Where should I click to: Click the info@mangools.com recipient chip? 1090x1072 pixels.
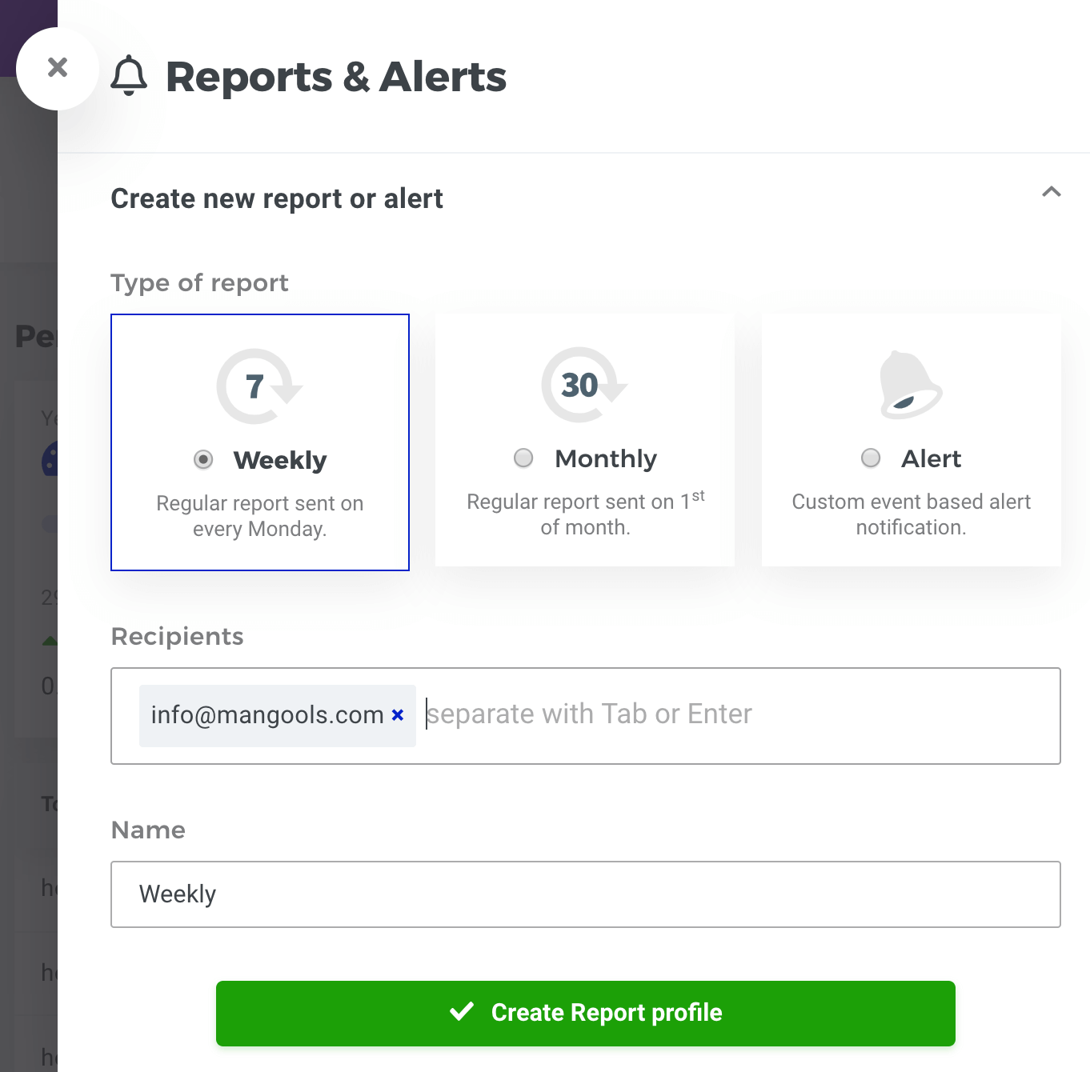[266, 715]
